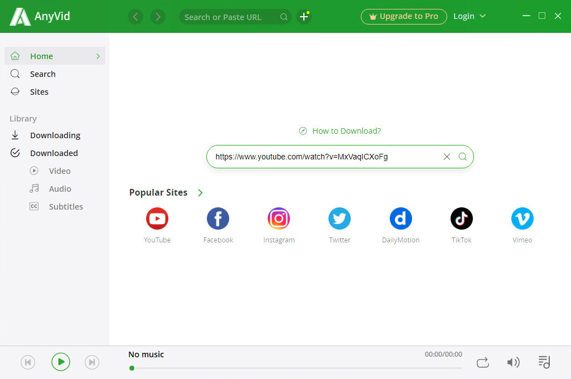Screen dimensions: 571x379
Task: Click the No music track title
Action: click(146, 354)
